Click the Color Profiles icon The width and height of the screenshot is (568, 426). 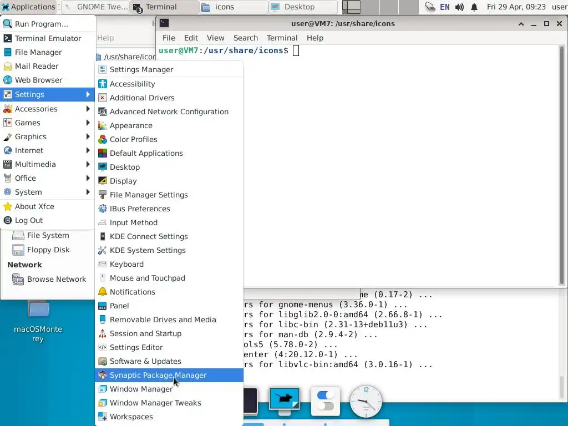(103, 139)
